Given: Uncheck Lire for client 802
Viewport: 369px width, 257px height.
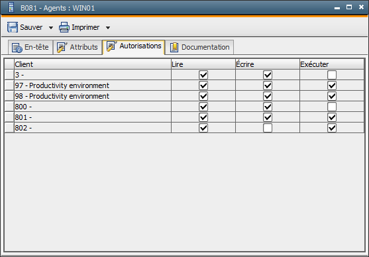Looking at the screenshot, I should coord(203,128).
